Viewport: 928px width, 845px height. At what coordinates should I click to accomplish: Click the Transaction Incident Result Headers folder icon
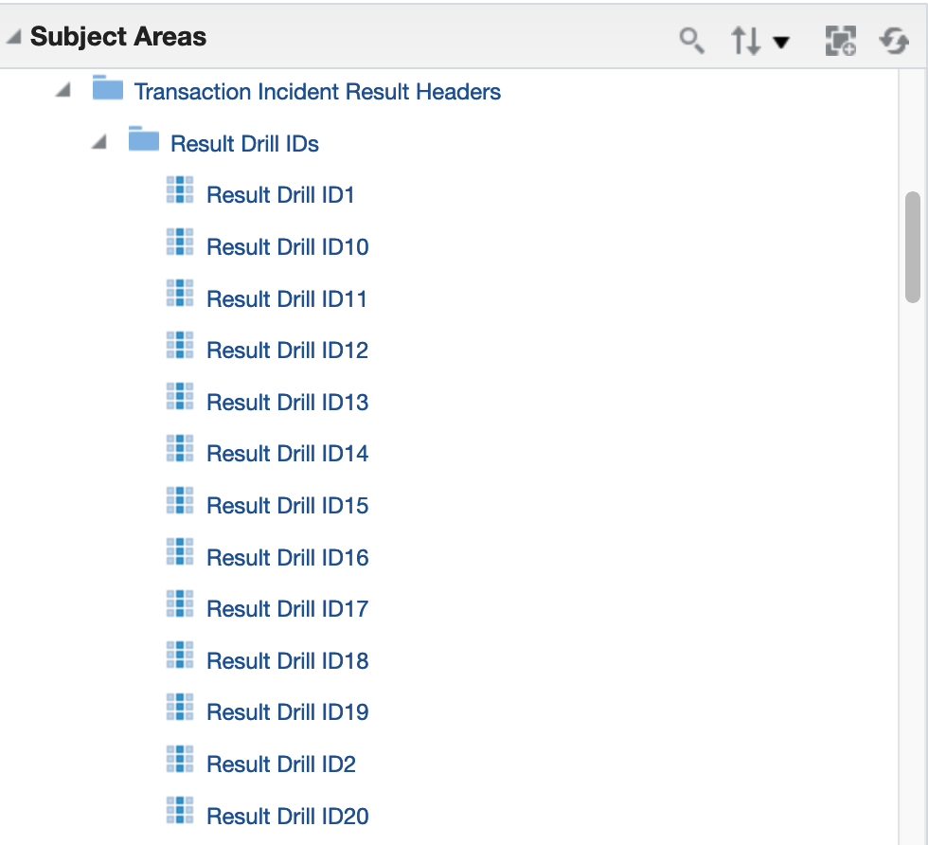click(108, 90)
